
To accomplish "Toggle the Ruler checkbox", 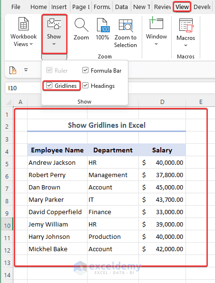I will 49,70.
